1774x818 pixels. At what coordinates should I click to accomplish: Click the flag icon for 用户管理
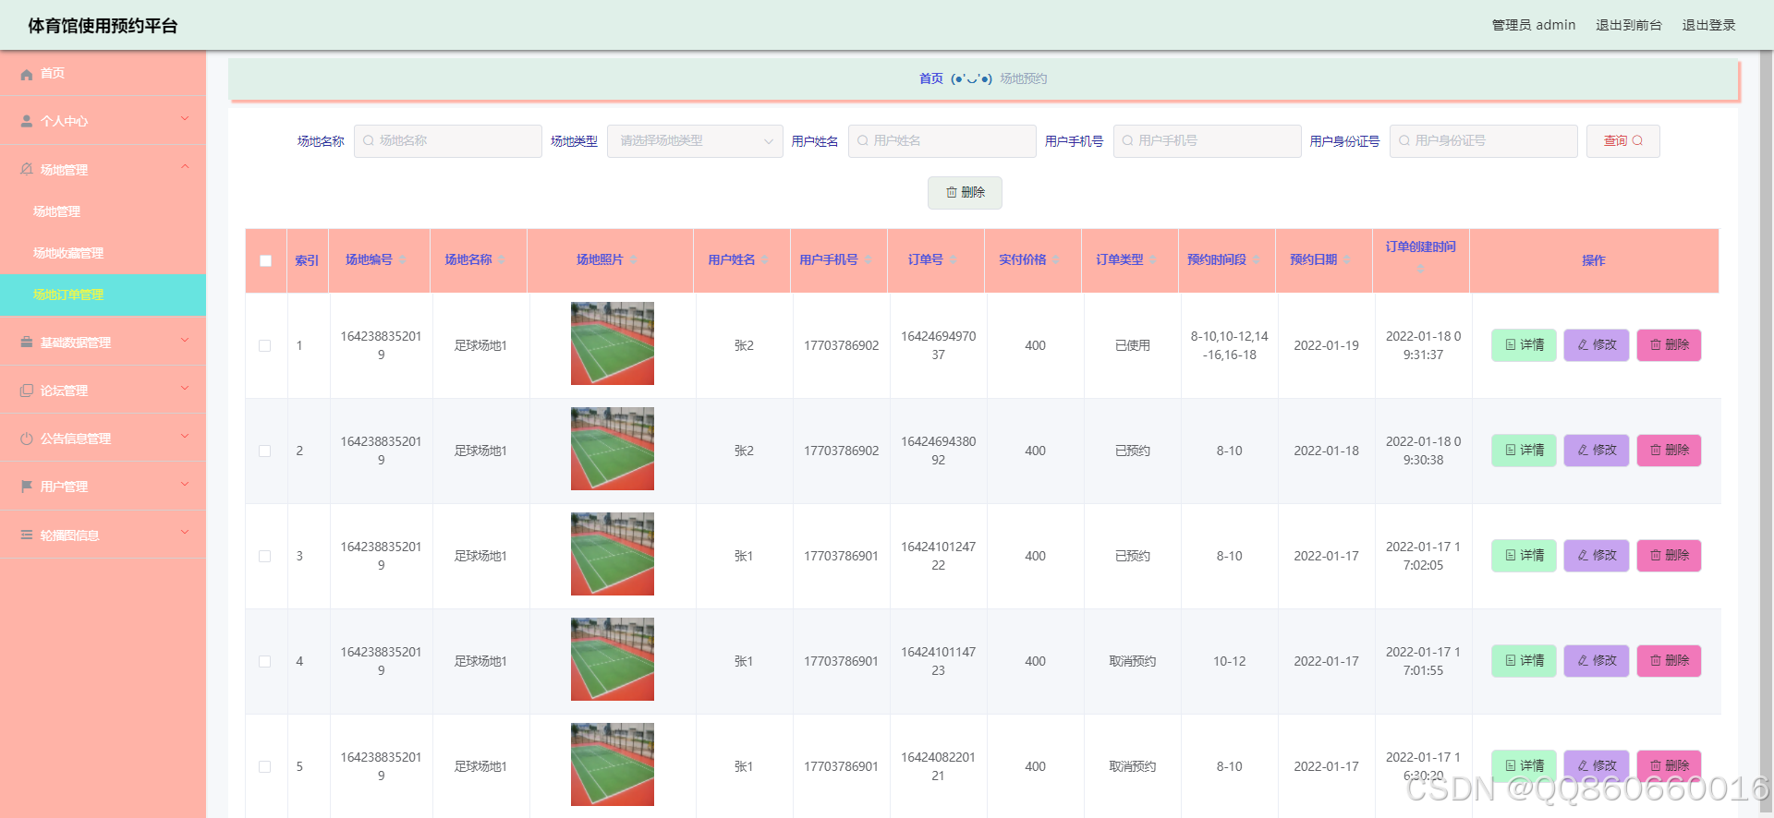point(27,487)
